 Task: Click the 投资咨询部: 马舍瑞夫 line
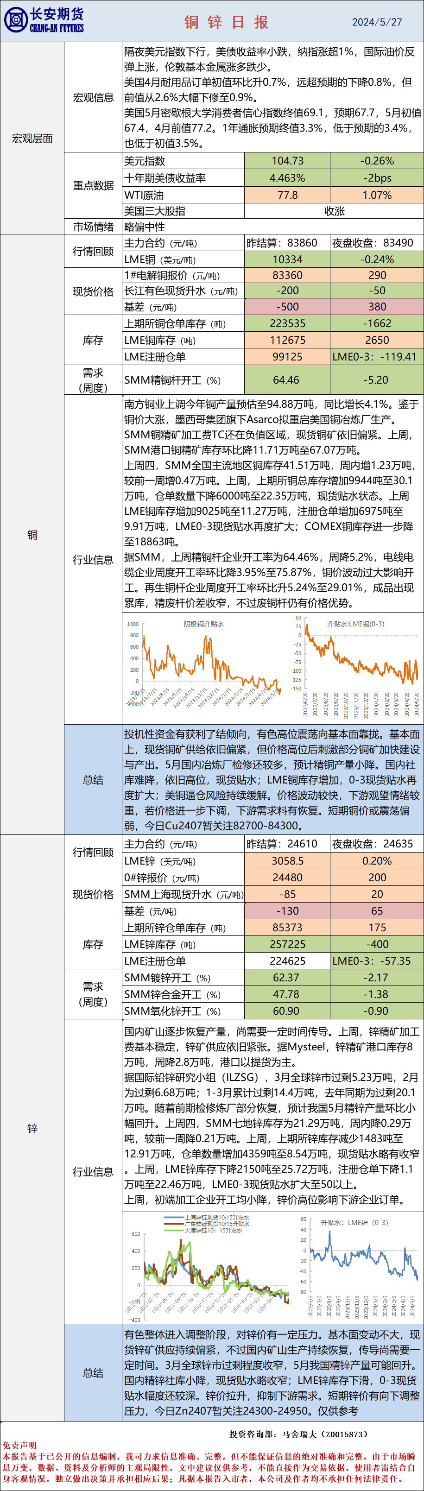pos(298,1434)
